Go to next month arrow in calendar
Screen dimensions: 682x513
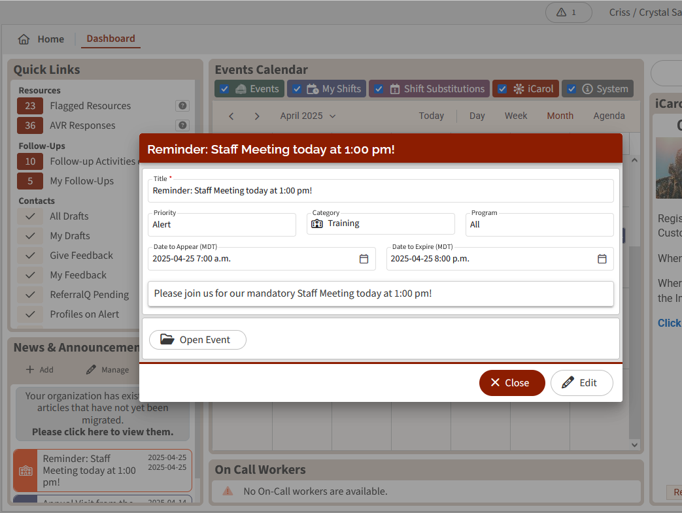(257, 116)
